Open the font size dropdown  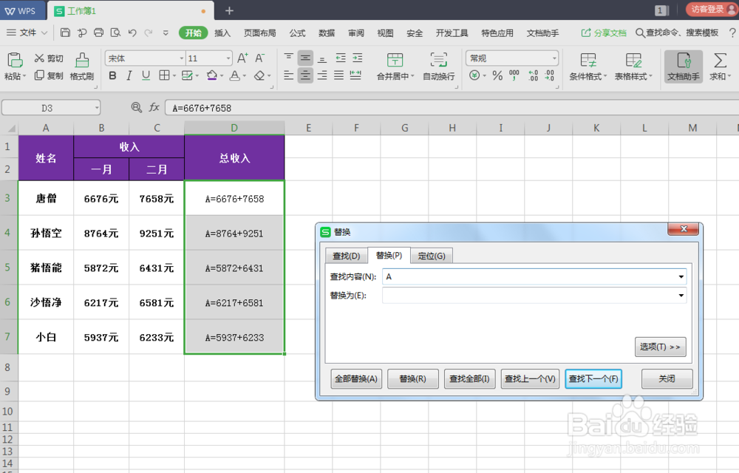[228, 58]
